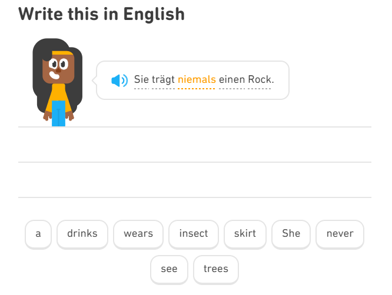Screen dimensions: 392x295
Task: Tap the 'see' word tile
Action: (169, 269)
